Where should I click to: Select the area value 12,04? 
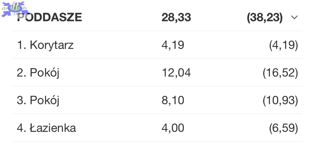[176, 73]
